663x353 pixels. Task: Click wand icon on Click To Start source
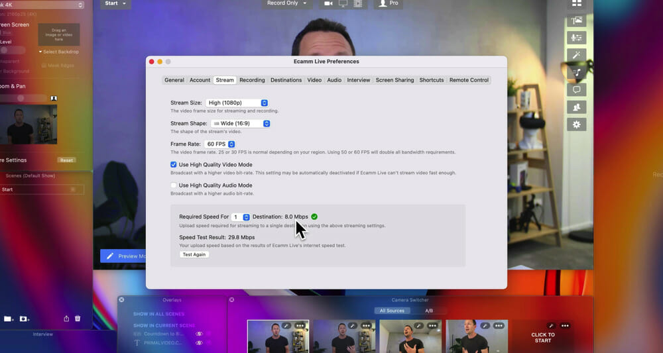point(550,326)
